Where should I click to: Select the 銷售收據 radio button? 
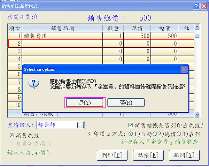[11, 135]
